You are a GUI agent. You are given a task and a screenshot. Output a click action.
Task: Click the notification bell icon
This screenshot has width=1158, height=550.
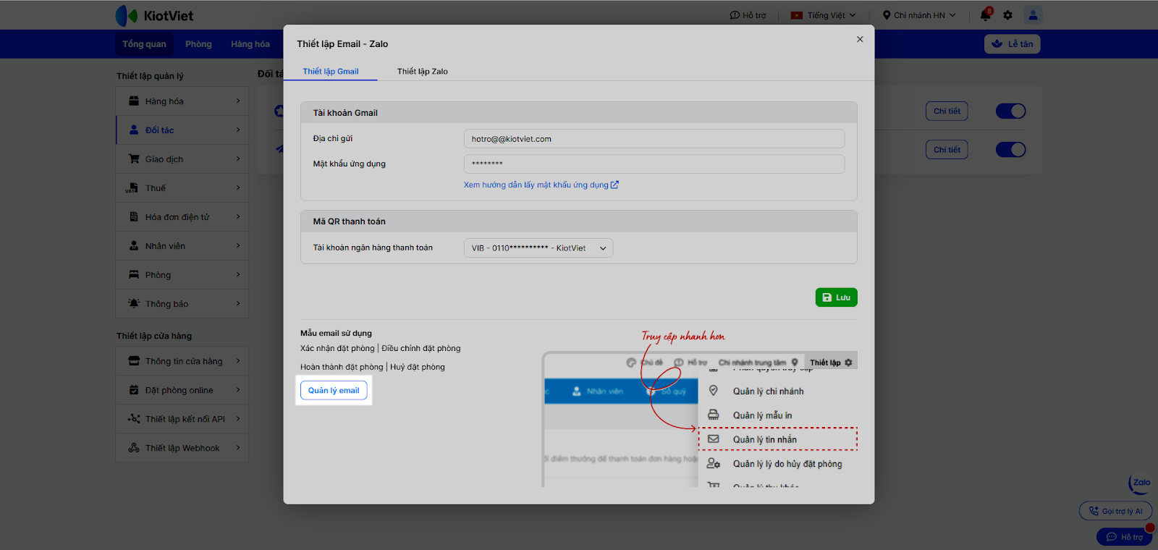point(985,15)
